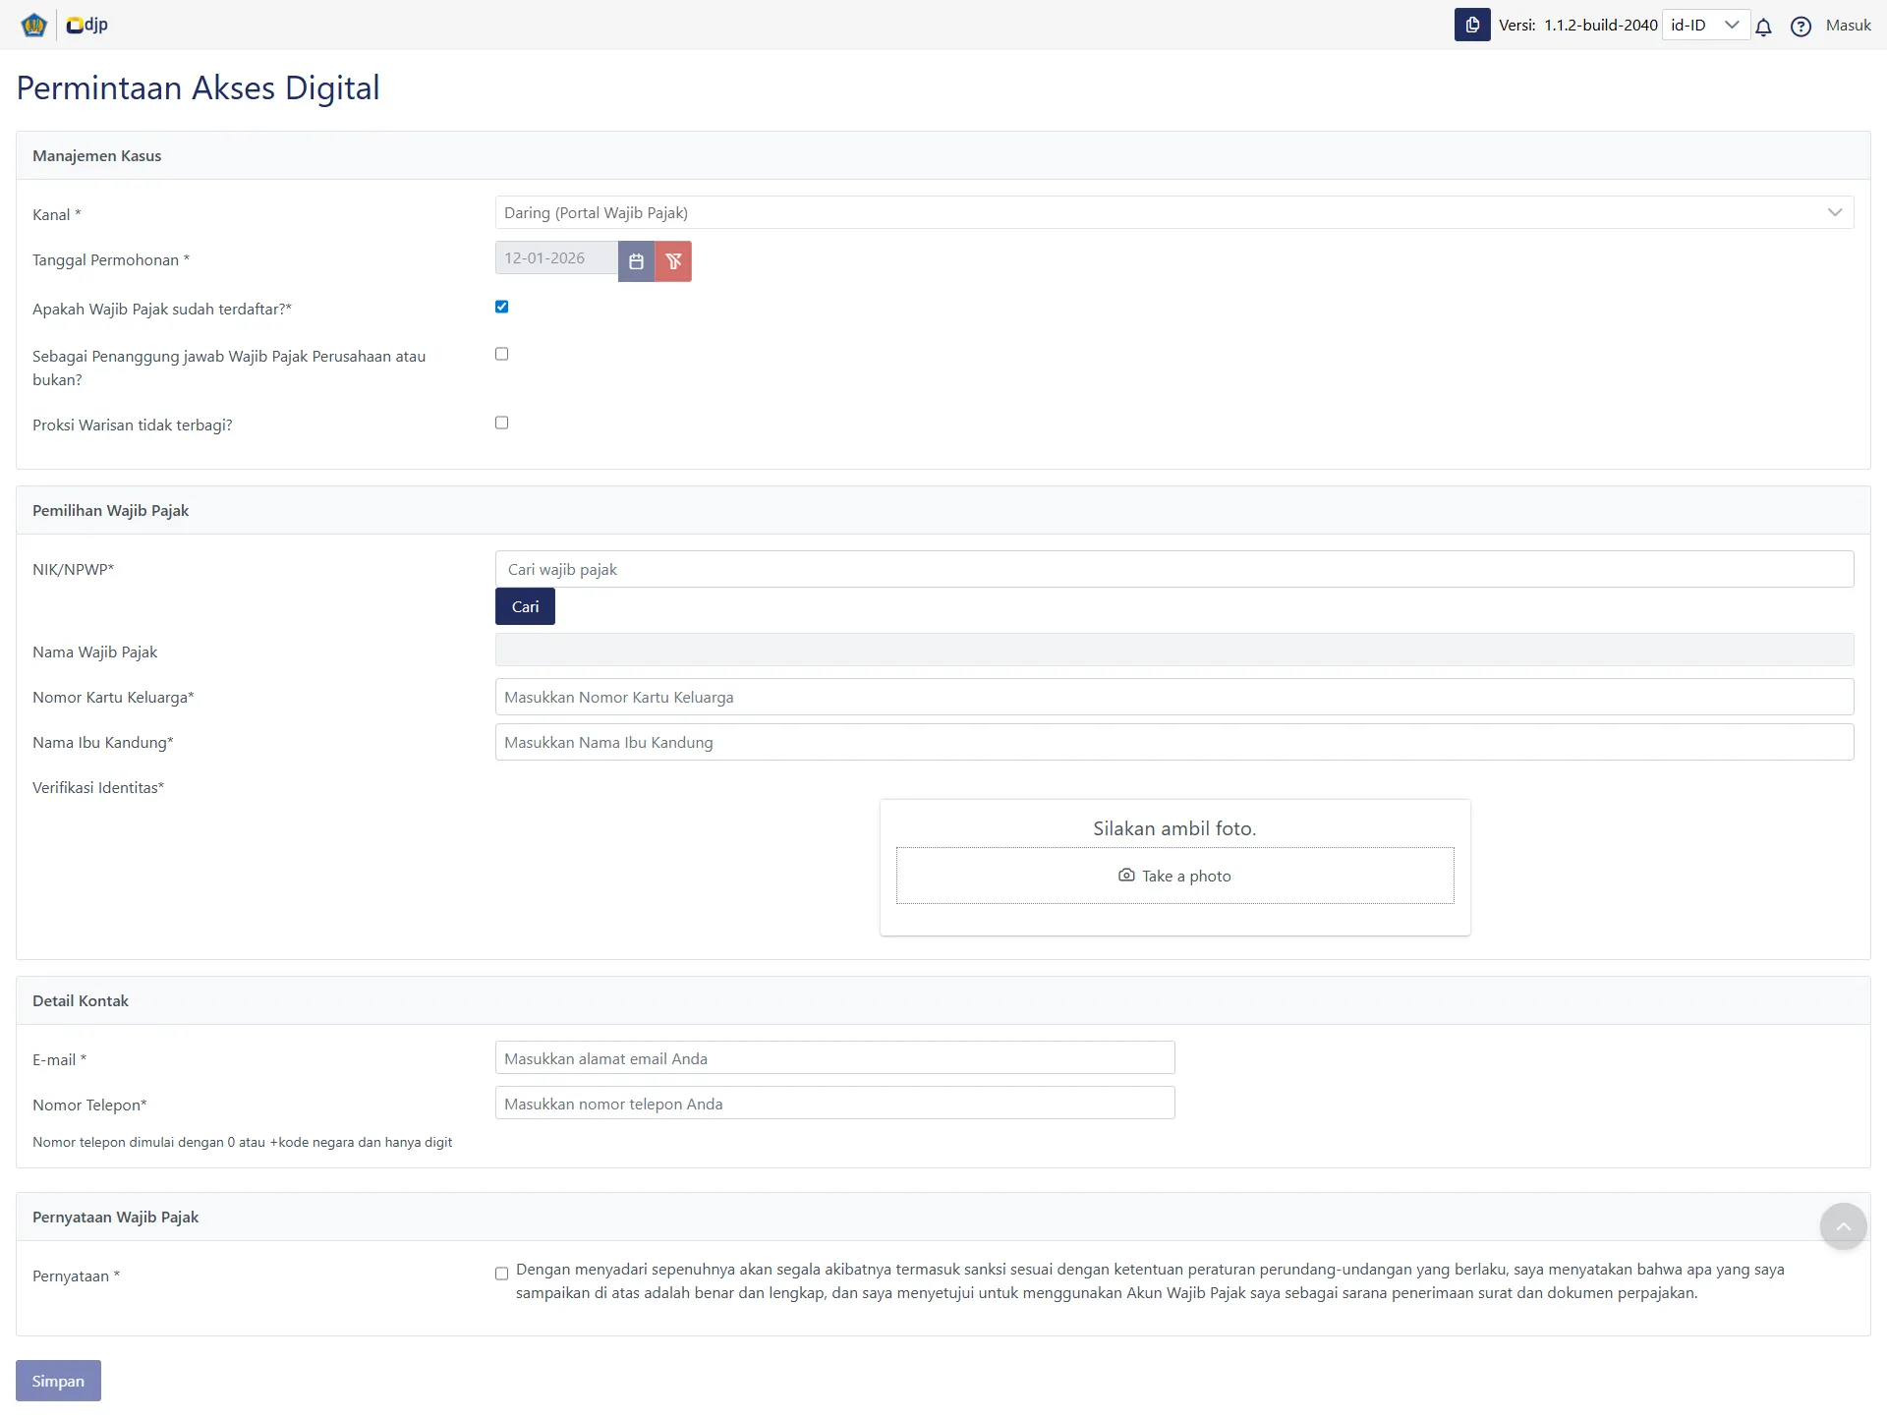Image resolution: width=1887 pixels, height=1417 pixels.
Task: Open the id-ID language selector
Action: tap(1704, 25)
